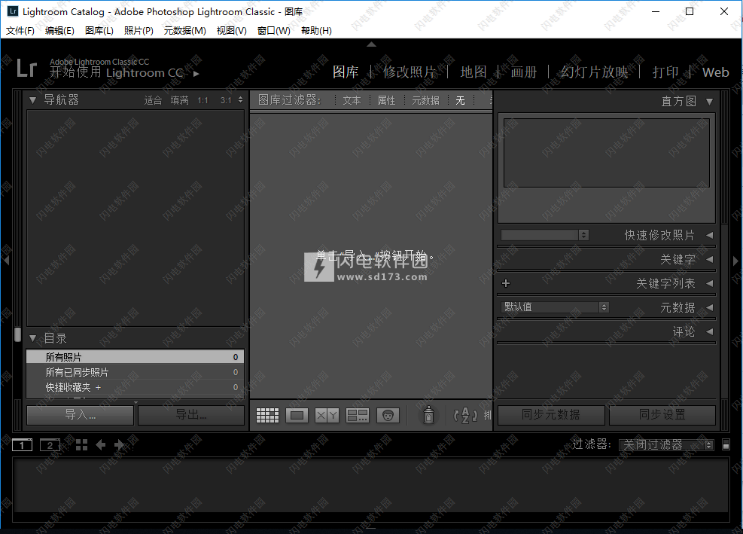Switch to the 打印 module
743x534 pixels.
(665, 72)
